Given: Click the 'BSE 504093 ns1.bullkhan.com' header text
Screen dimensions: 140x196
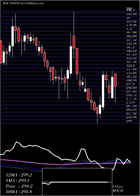Looking at the screenshot, I should coord(23,3).
